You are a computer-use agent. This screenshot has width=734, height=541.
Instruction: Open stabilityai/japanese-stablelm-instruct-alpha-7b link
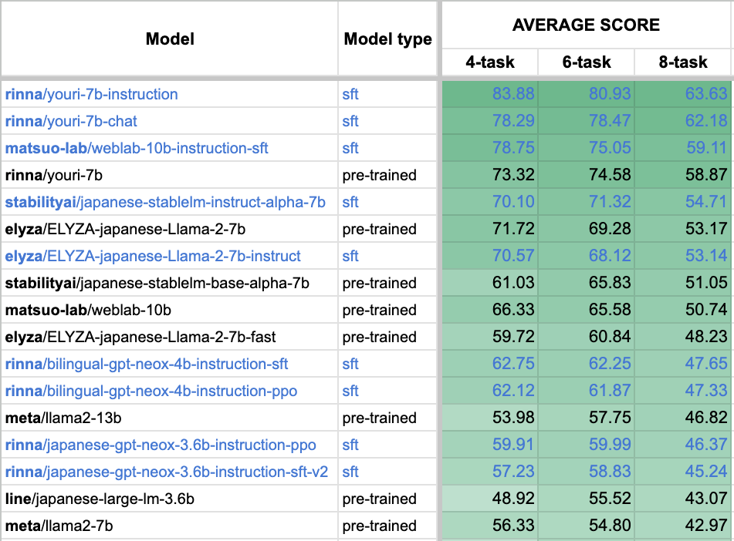pyautogui.click(x=164, y=202)
